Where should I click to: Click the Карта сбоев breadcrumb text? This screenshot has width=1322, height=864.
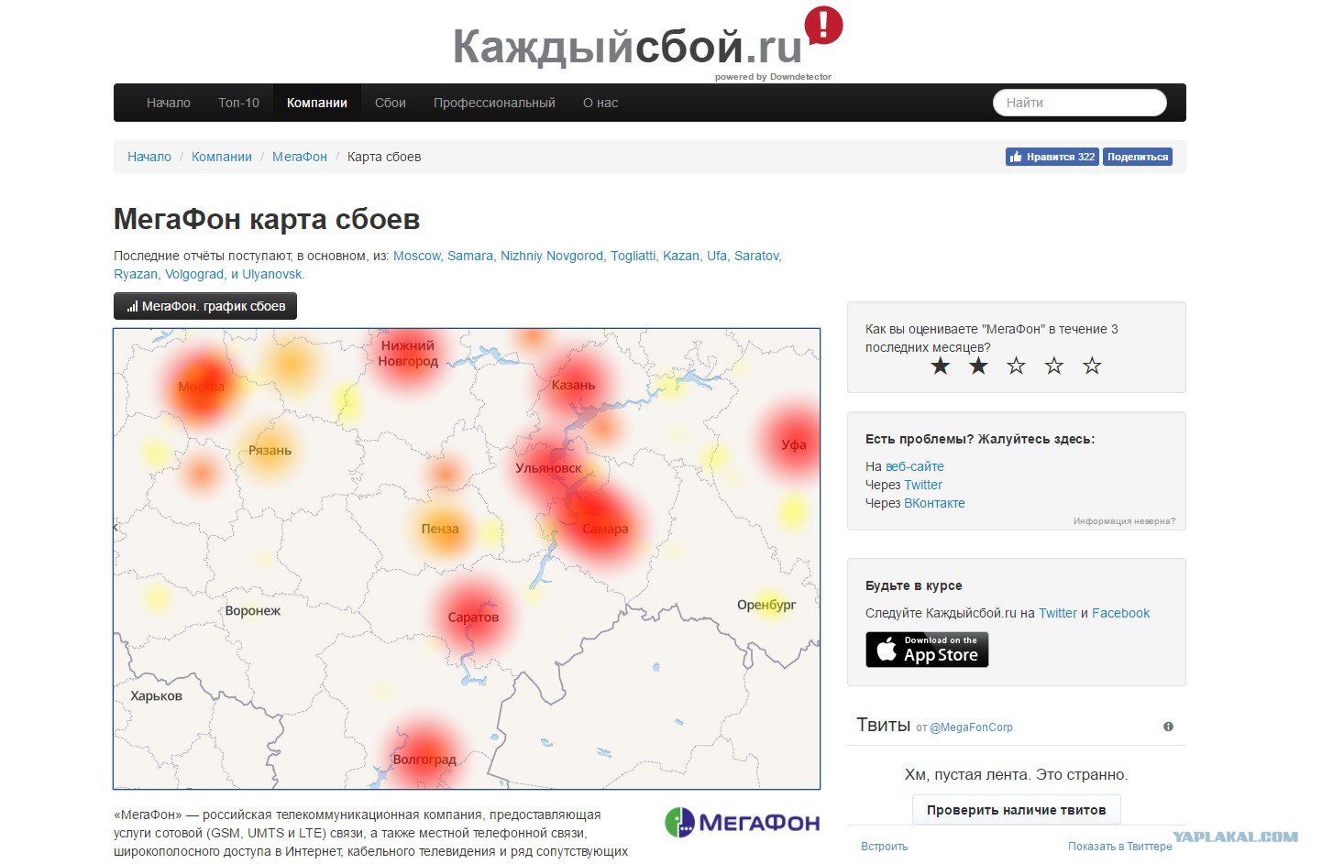pos(384,157)
